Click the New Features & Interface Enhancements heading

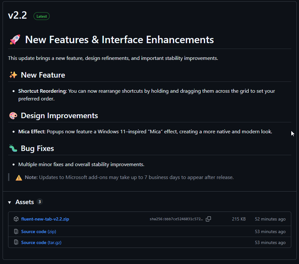[x=119, y=40]
